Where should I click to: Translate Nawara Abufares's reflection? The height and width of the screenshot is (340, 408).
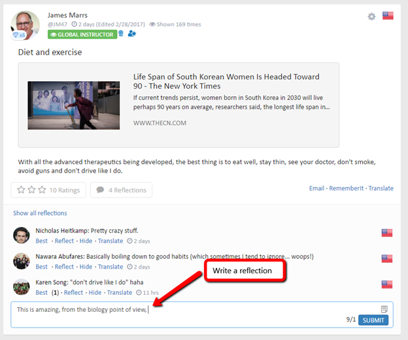click(x=110, y=267)
